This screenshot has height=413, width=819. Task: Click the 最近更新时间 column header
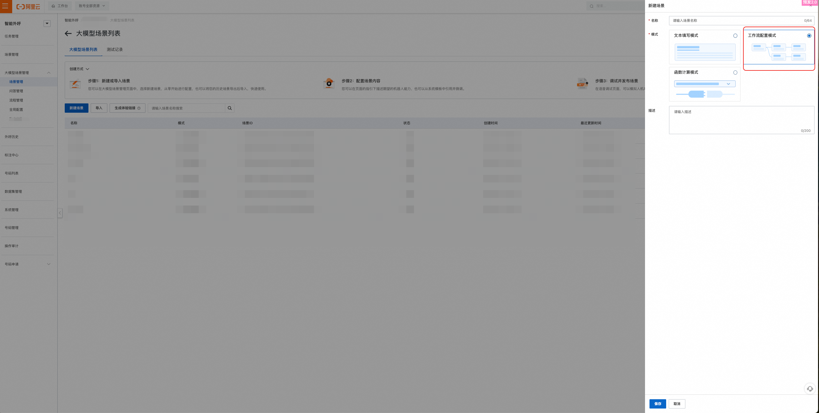(x=591, y=123)
